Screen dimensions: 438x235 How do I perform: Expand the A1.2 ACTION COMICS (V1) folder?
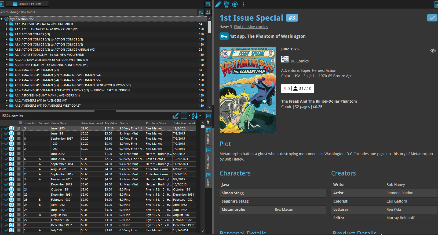7,34
